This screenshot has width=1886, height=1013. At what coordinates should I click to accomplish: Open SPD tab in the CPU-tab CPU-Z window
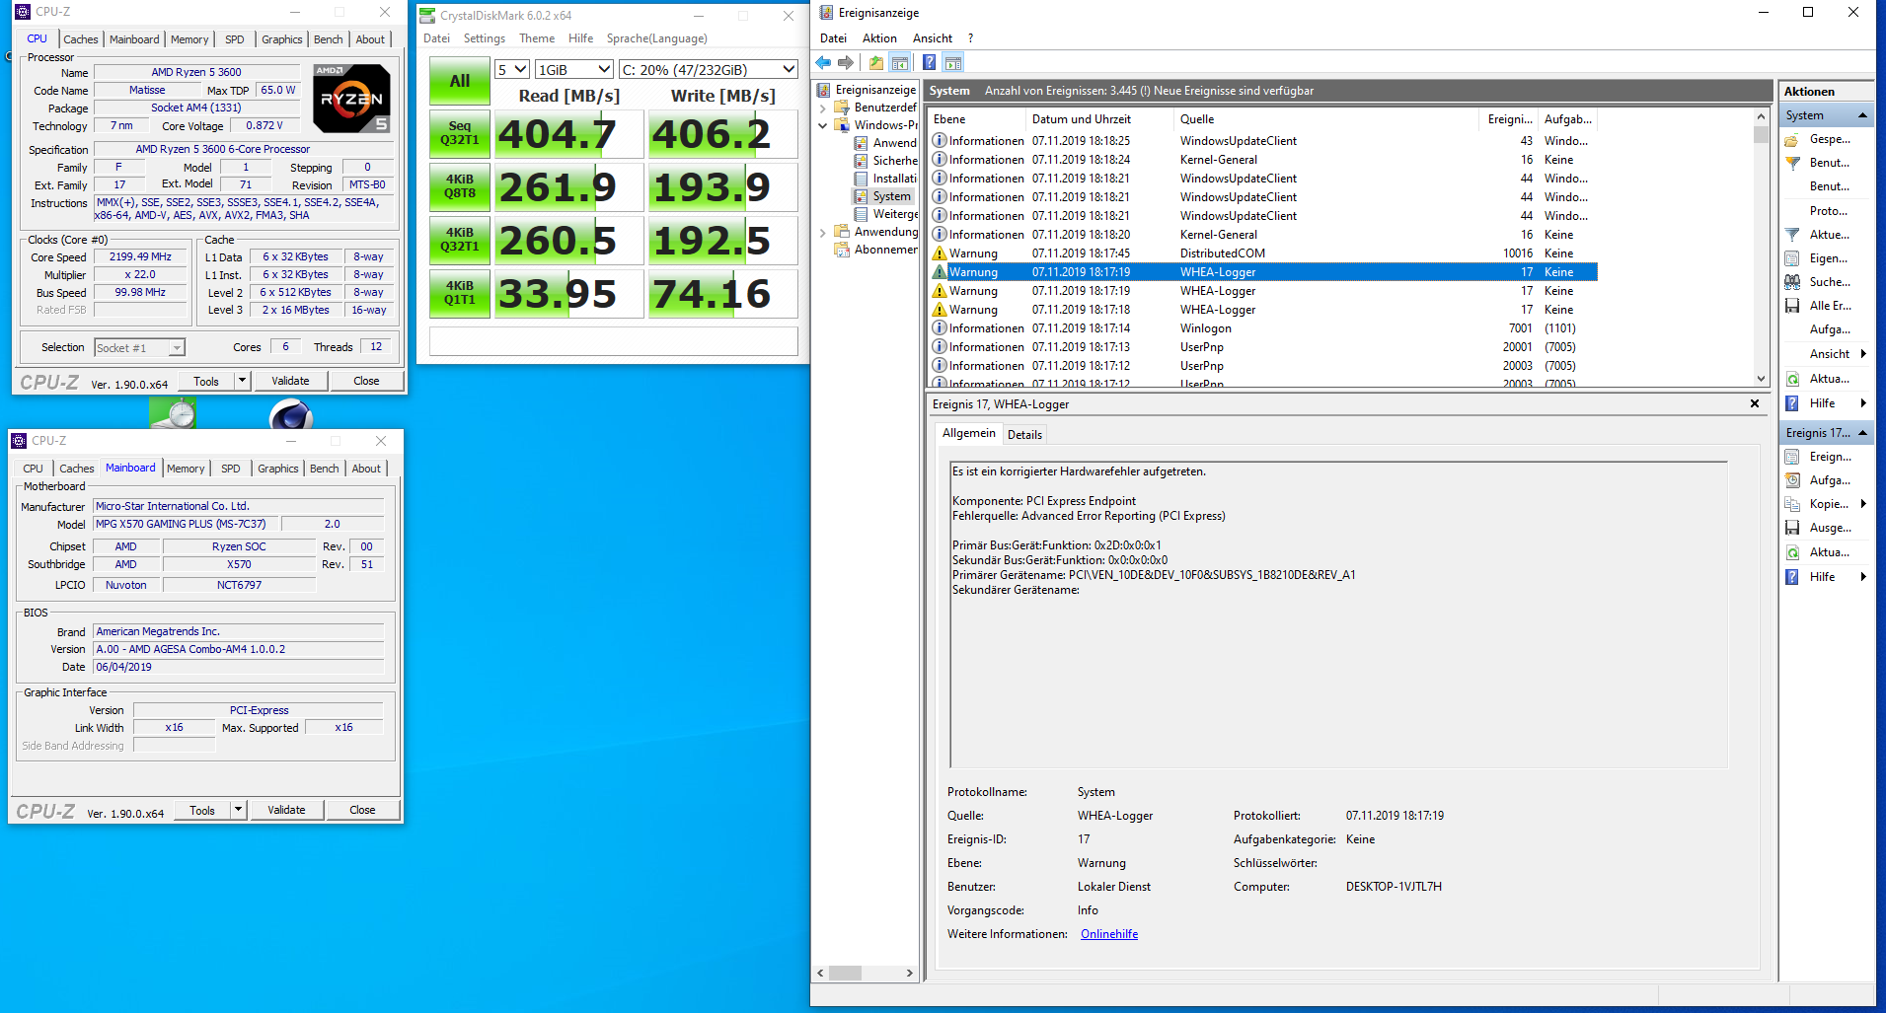point(235,39)
